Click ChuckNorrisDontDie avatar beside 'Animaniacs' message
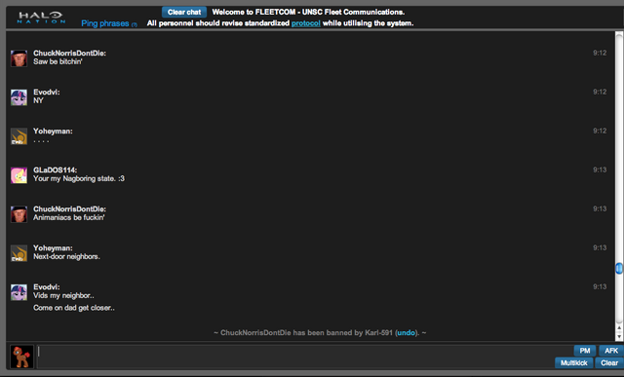 pyautogui.click(x=19, y=214)
